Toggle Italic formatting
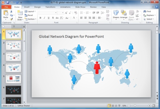The height and width of the screenshot is (109, 160). point(44,18)
